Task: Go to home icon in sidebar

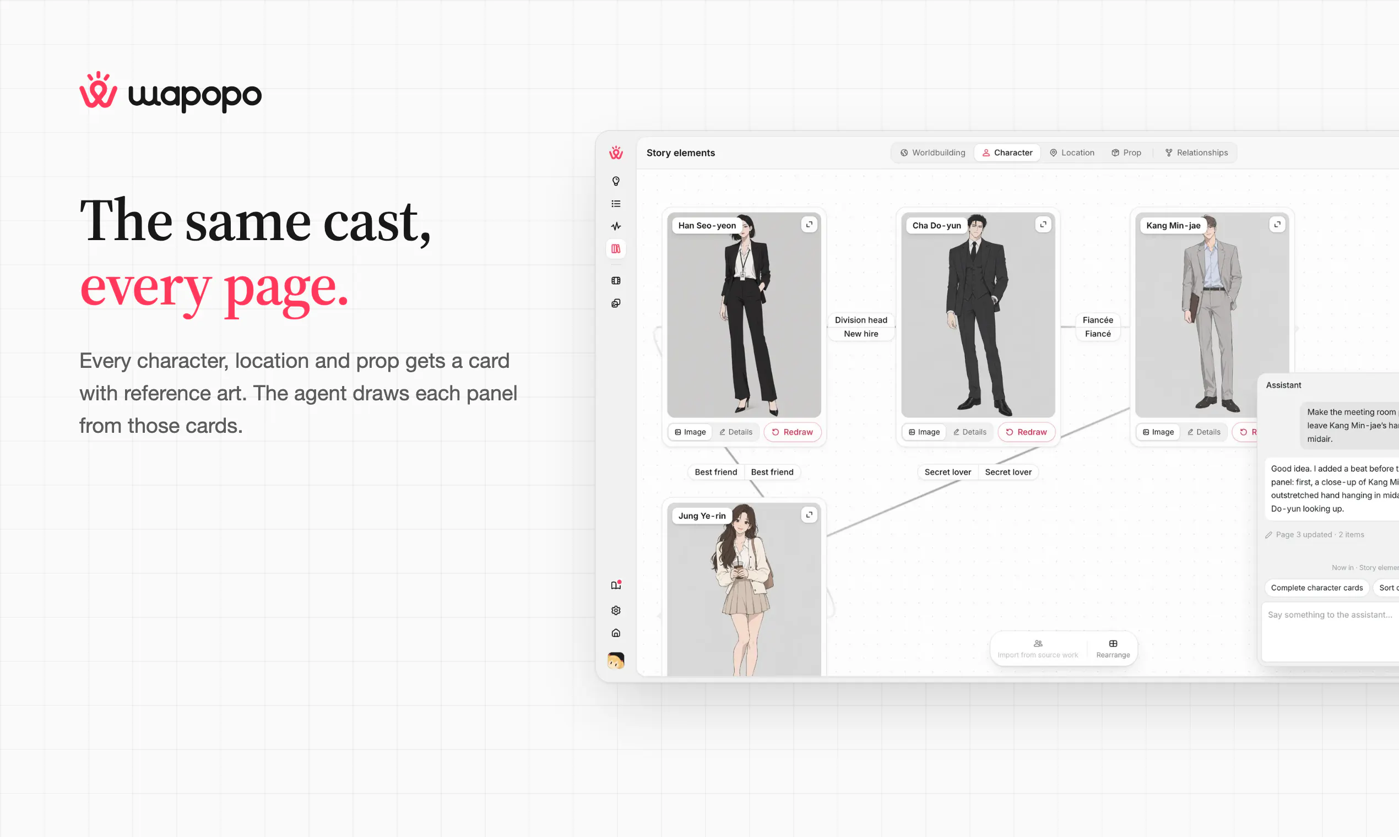Action: click(x=615, y=633)
